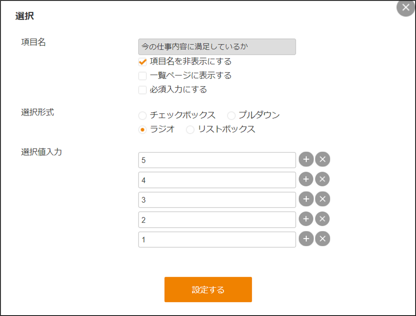Select リストボックス radio option
Screen dimensions: 416x316
click(190, 130)
